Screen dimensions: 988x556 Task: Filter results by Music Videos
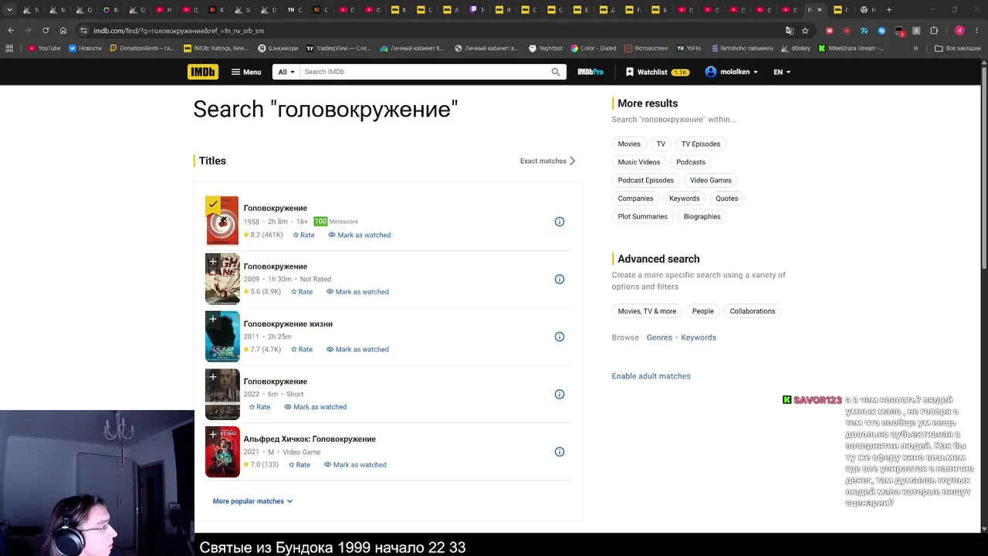point(639,162)
